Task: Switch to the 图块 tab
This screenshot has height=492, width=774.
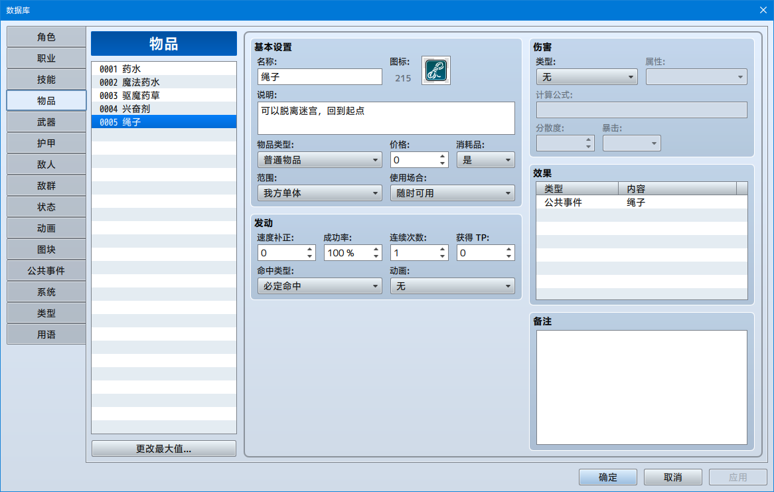Action: tap(46, 250)
